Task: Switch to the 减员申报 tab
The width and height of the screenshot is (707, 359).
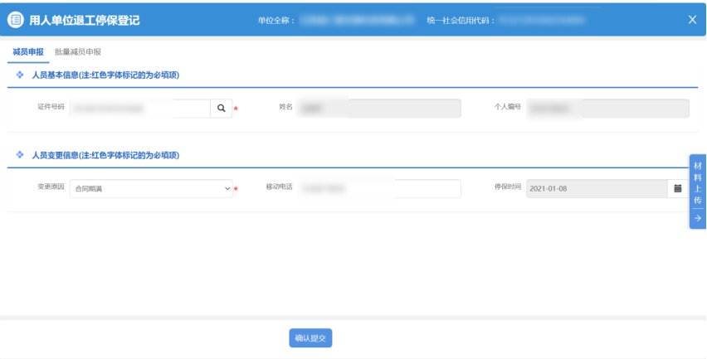Action: tap(28, 51)
